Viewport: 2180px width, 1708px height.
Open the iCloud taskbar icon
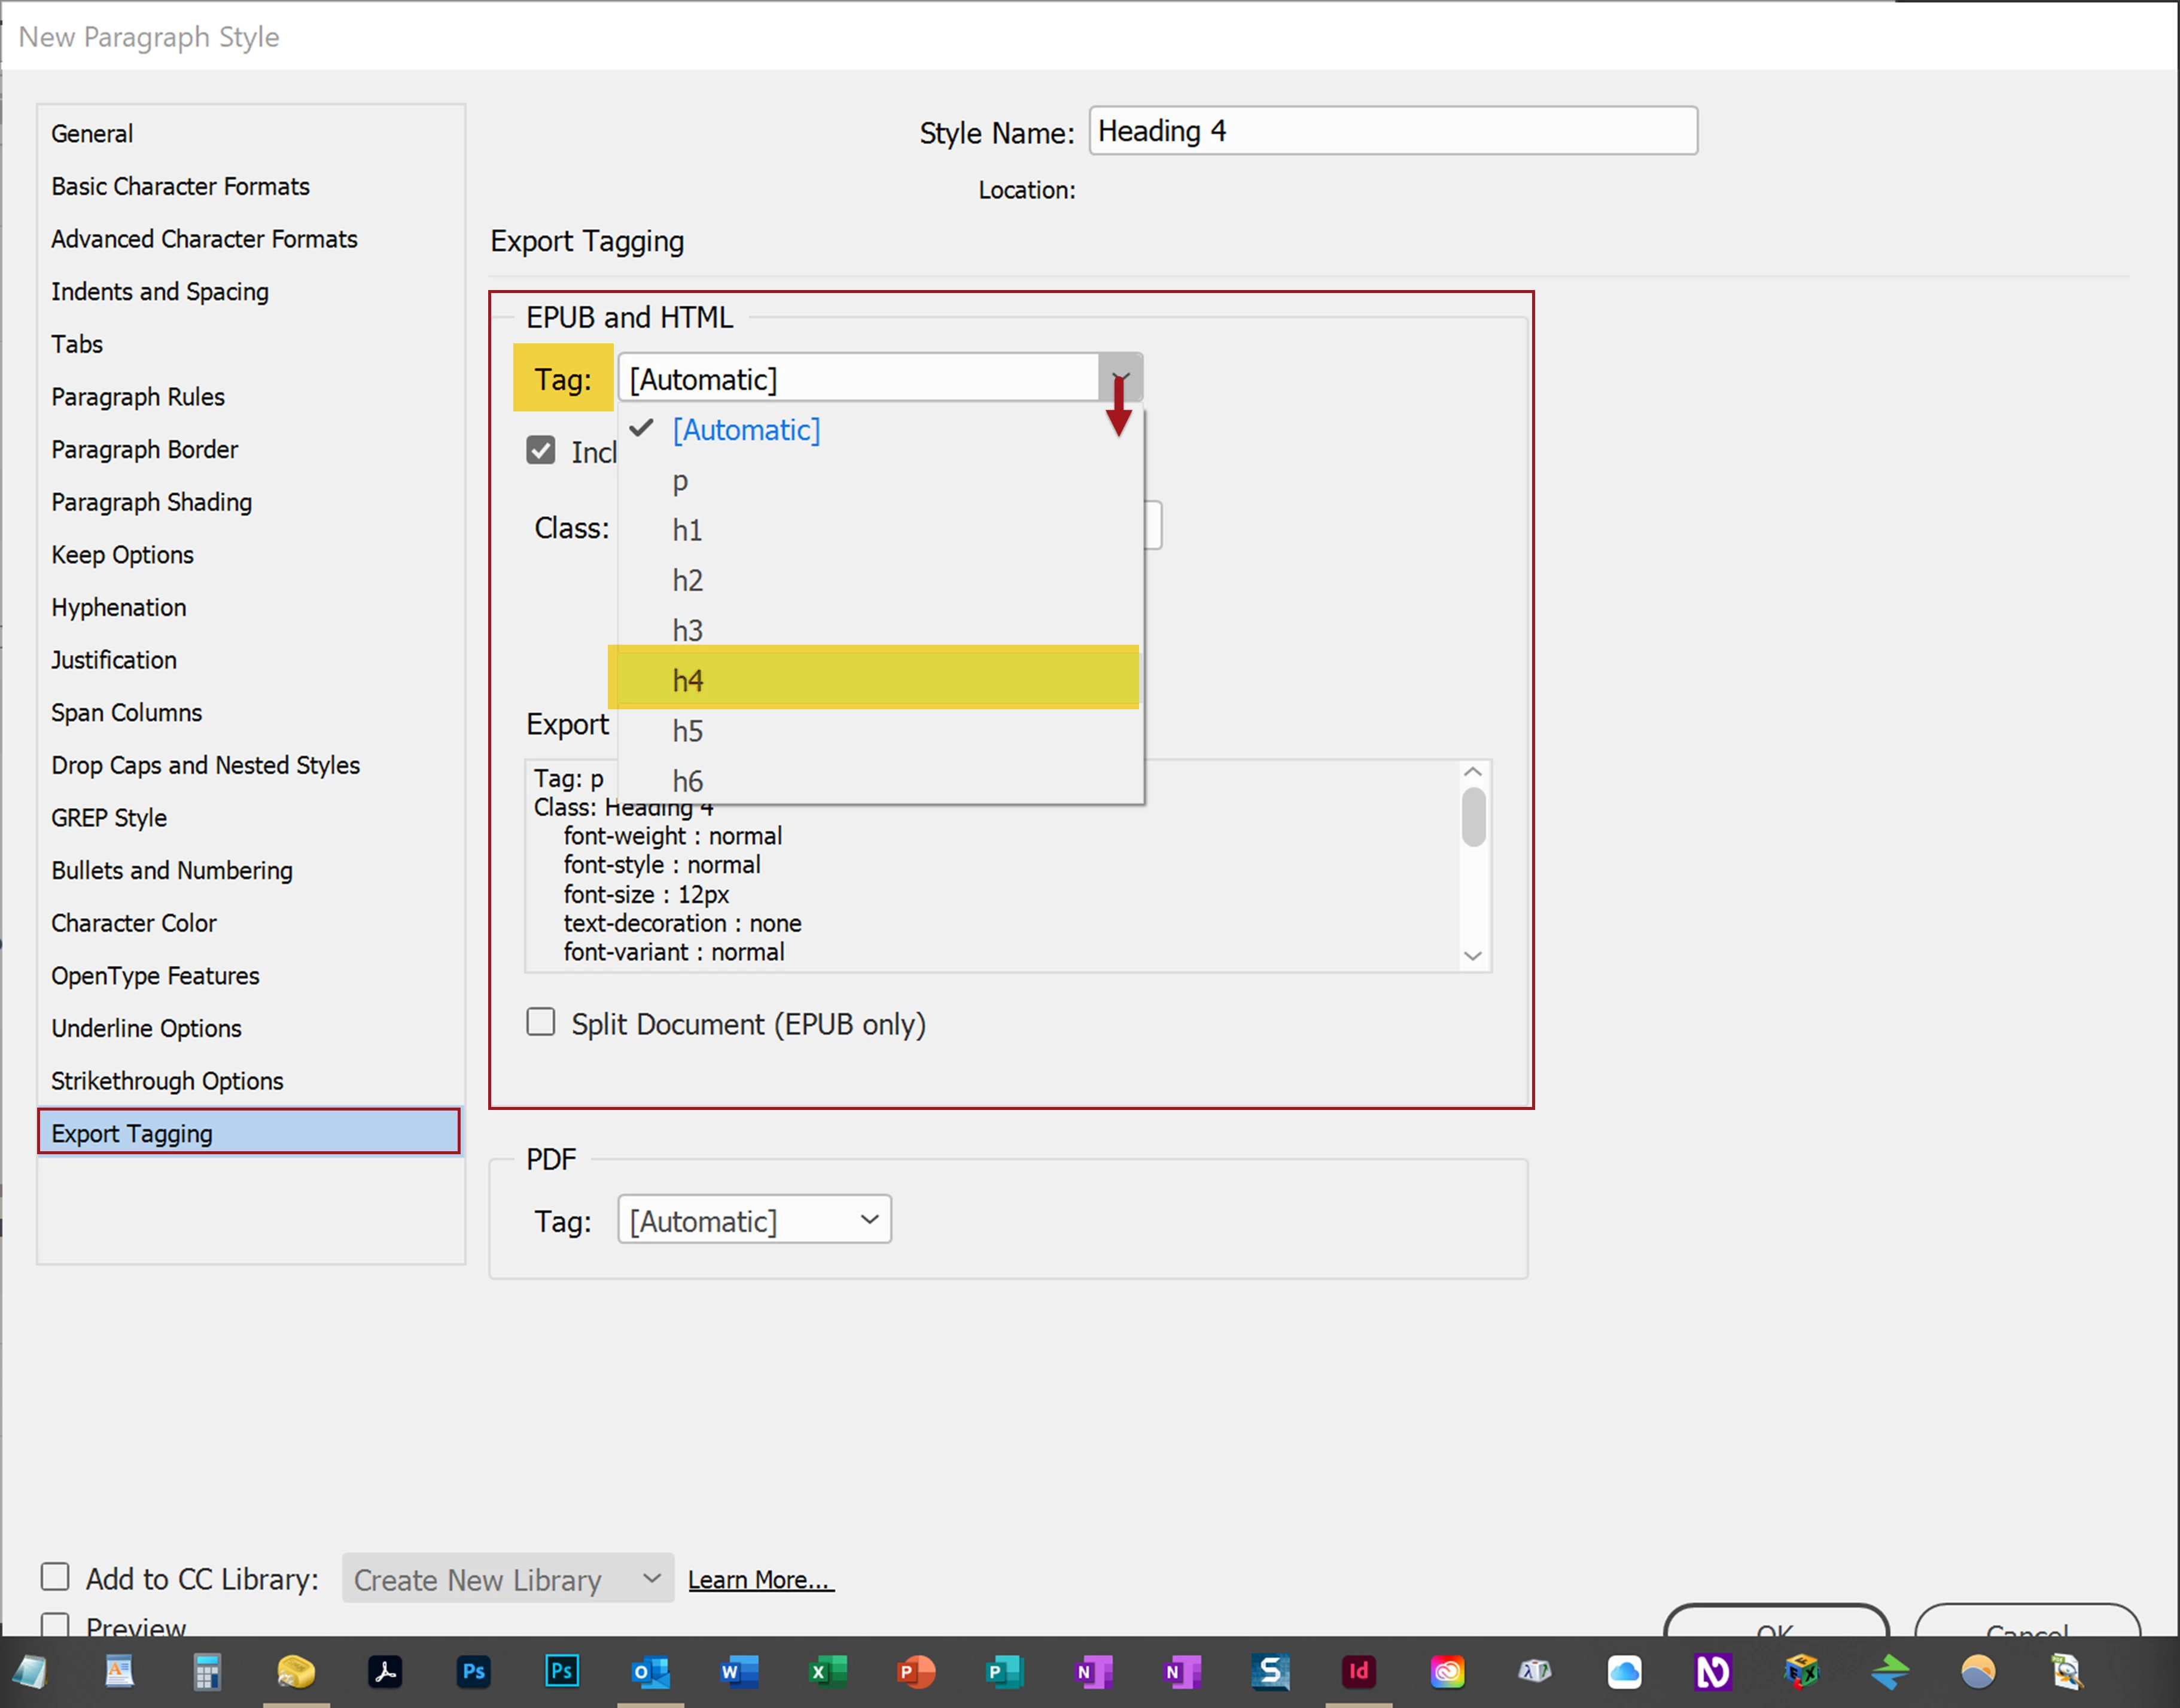coord(1624,1671)
